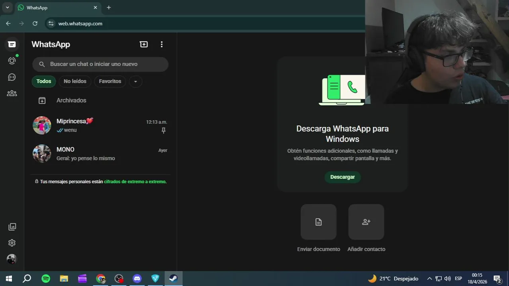This screenshot has width=509, height=286.
Task: Open the Miprincesa chat
Action: point(100,126)
